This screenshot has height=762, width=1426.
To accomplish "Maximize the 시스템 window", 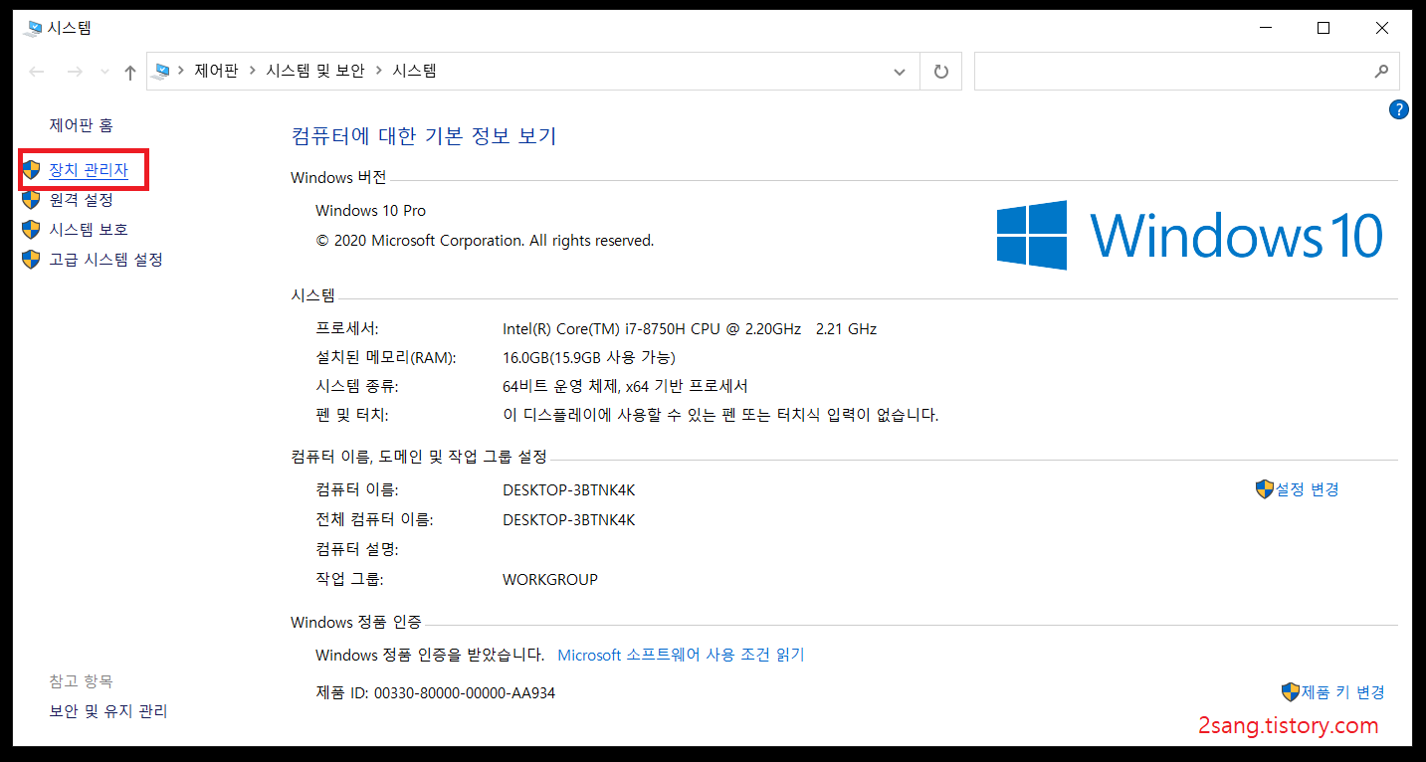I will [1324, 28].
